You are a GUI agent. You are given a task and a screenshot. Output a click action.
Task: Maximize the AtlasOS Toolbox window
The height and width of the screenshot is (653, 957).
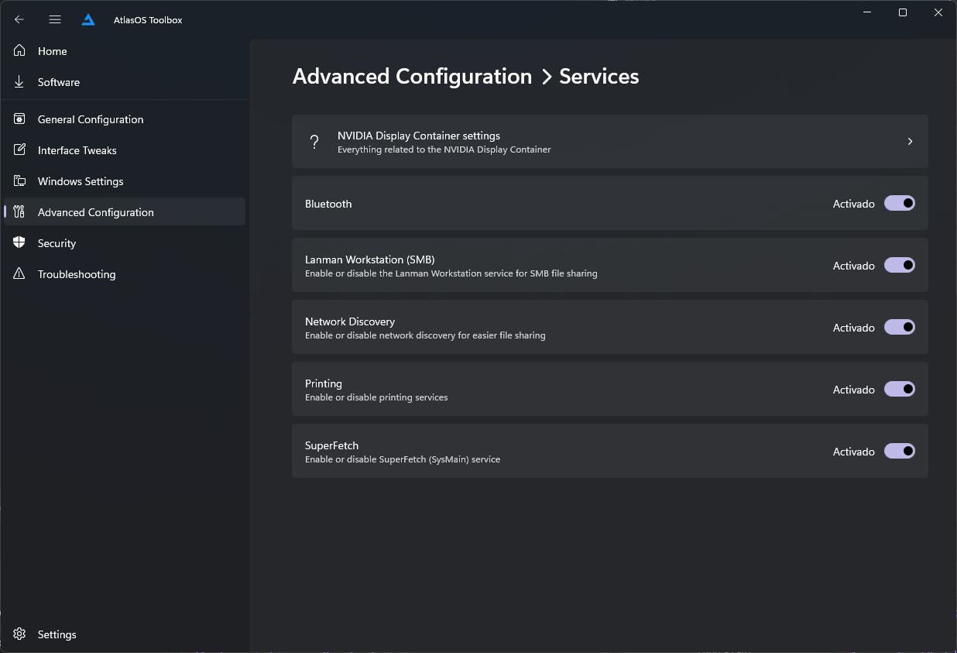tap(903, 12)
